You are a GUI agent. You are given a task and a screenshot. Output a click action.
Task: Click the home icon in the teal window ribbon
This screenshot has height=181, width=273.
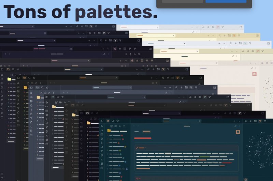(x=102, y=126)
